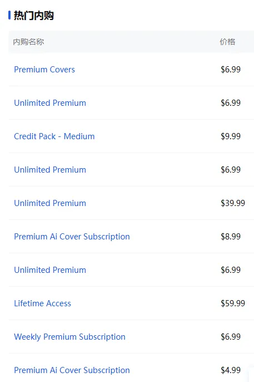
Task: Click the 热门内购 section heading
Action: 34,16
